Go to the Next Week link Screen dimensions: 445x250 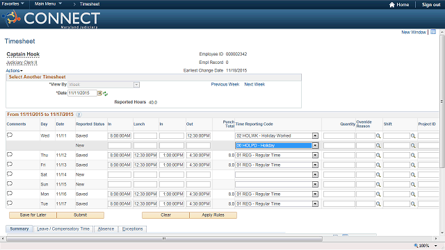point(254,85)
